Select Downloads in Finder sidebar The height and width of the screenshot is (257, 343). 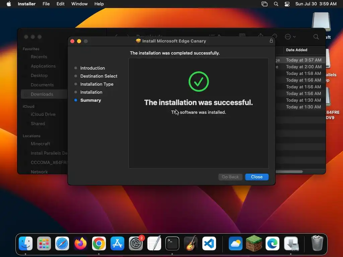click(44, 94)
